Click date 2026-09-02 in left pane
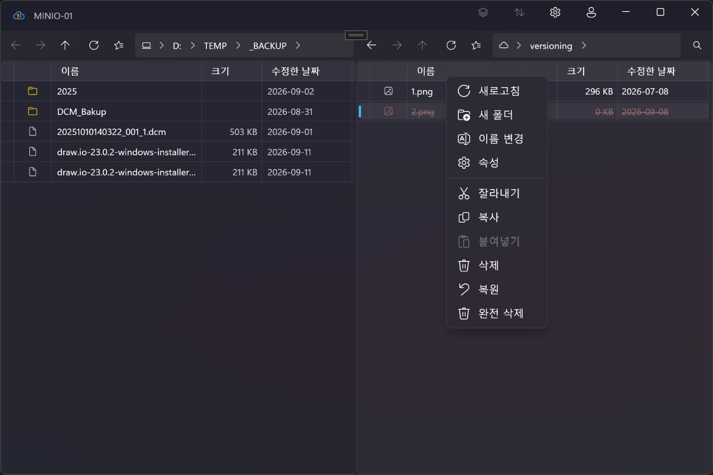 291,92
